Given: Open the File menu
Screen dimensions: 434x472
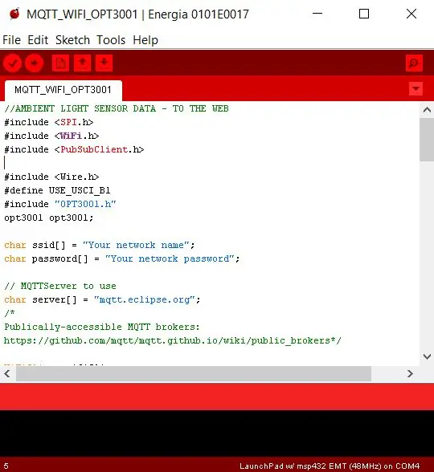Looking at the screenshot, I should 12,40.
